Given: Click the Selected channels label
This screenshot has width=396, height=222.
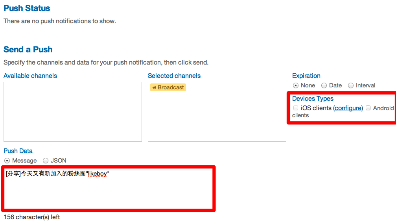Looking at the screenshot, I should [x=174, y=76].
